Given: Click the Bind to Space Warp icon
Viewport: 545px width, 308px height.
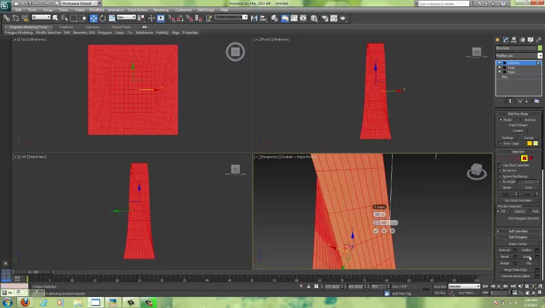Looking at the screenshot, I should coord(24,18).
